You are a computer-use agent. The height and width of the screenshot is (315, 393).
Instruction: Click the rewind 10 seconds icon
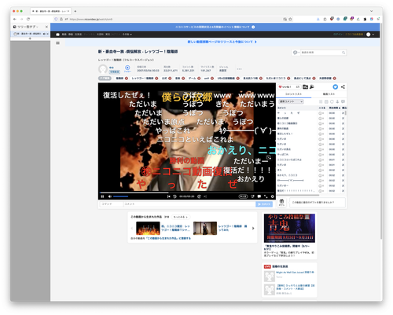pos(174,196)
